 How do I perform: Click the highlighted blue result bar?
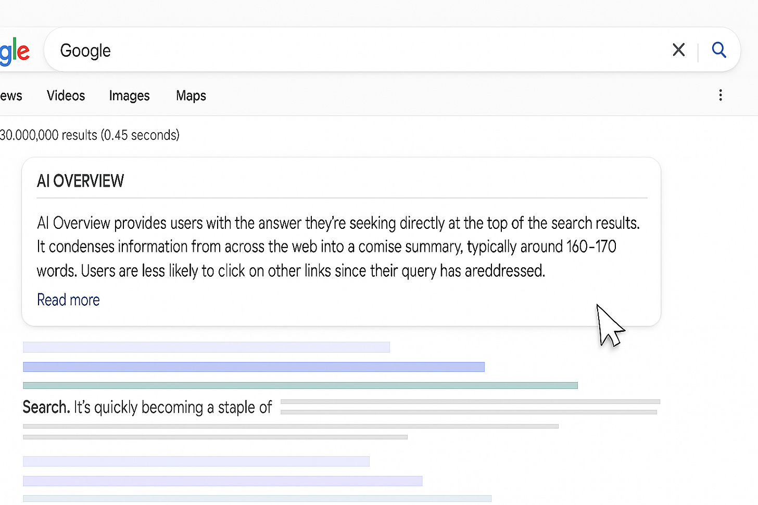pyautogui.click(x=254, y=367)
